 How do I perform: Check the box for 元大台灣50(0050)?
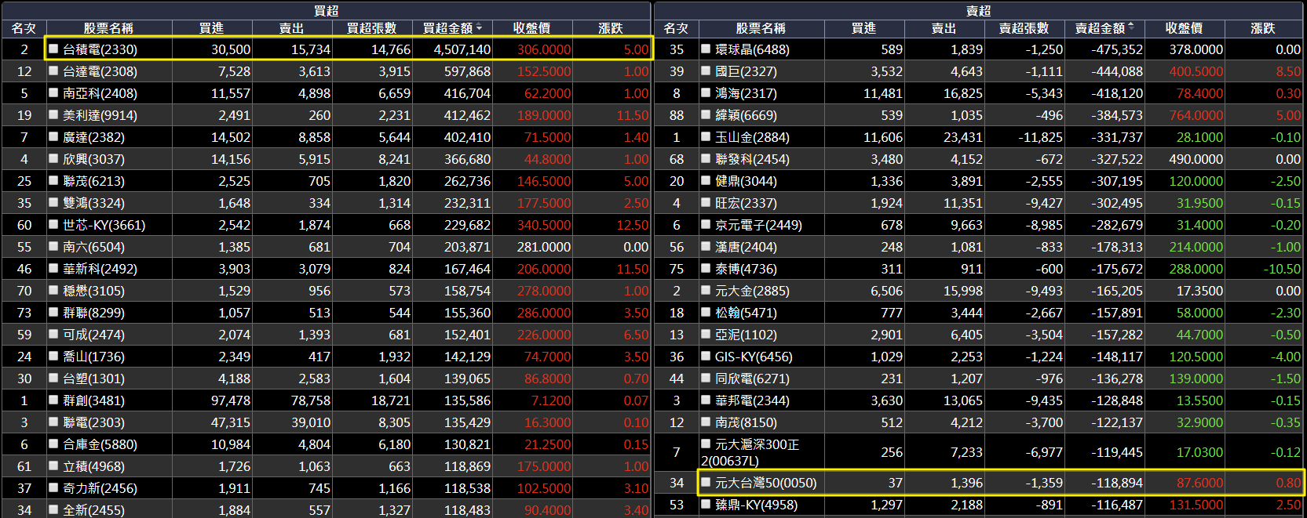coord(706,482)
